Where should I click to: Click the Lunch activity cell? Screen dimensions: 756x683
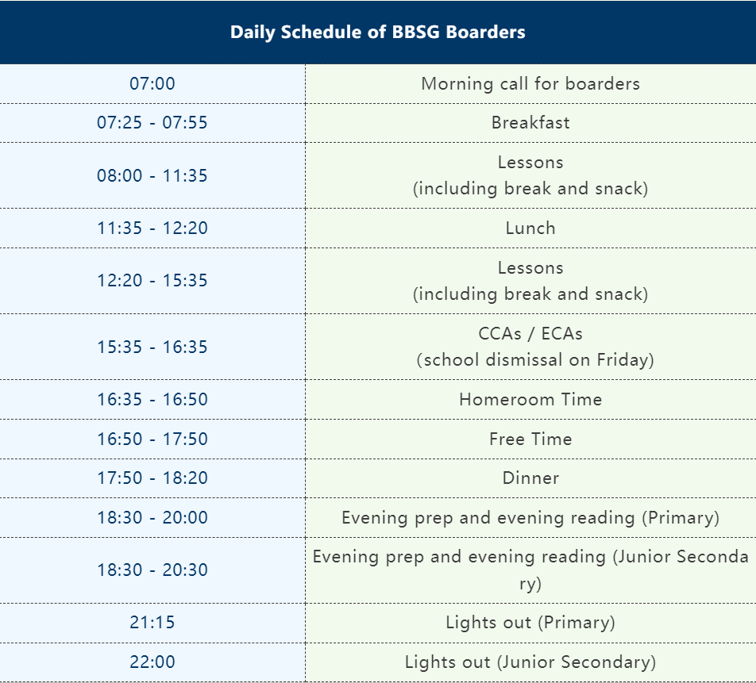point(530,228)
